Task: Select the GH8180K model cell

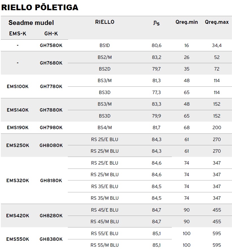Action: (x=51, y=180)
